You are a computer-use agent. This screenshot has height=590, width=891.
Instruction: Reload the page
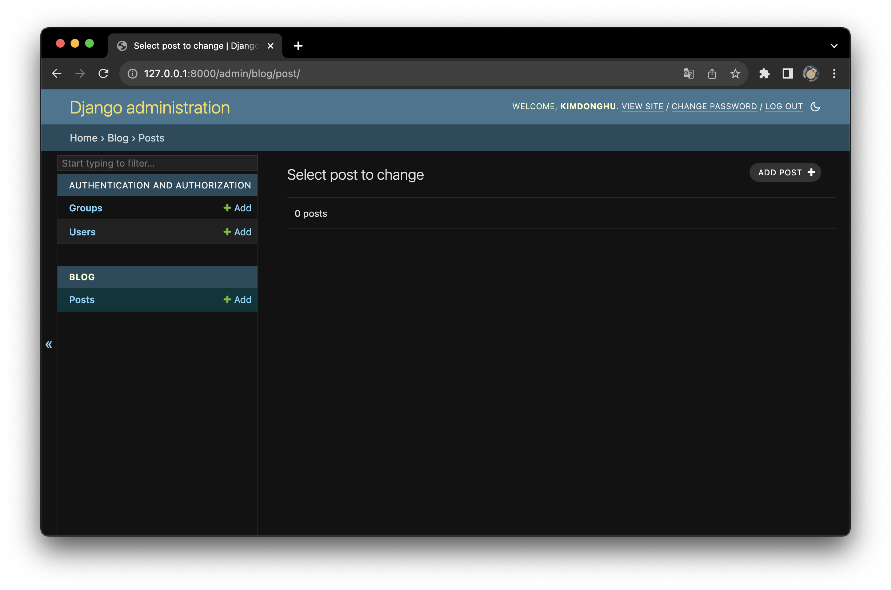click(103, 73)
